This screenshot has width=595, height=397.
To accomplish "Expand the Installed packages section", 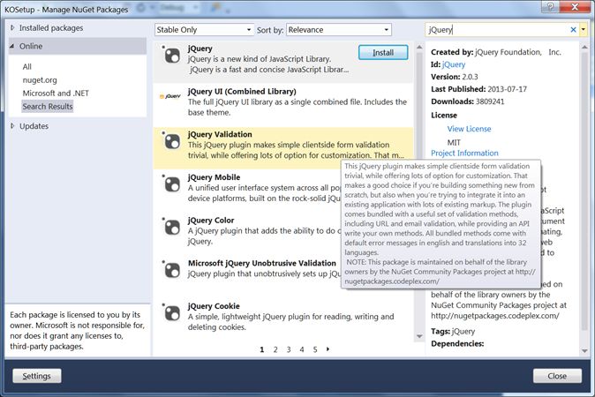I will coord(12,27).
